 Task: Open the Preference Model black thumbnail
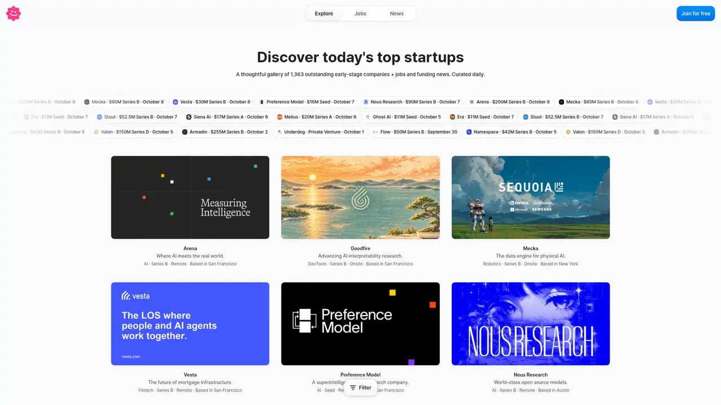pyautogui.click(x=360, y=324)
